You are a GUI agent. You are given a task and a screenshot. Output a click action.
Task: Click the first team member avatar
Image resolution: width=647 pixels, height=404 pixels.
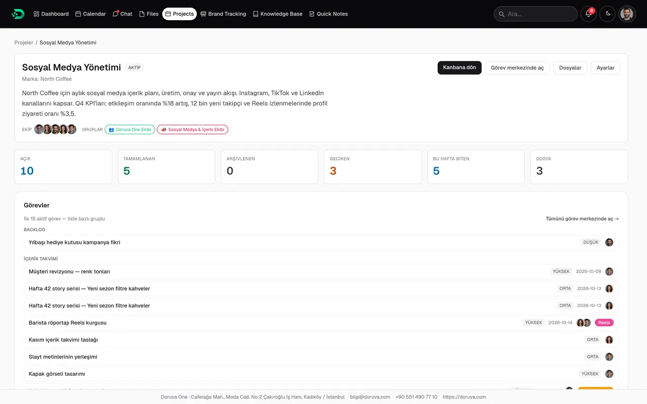tap(39, 129)
